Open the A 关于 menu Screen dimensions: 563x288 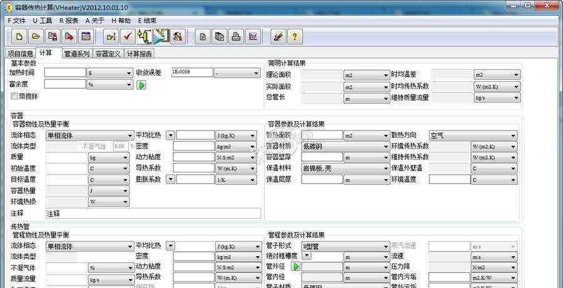point(95,21)
